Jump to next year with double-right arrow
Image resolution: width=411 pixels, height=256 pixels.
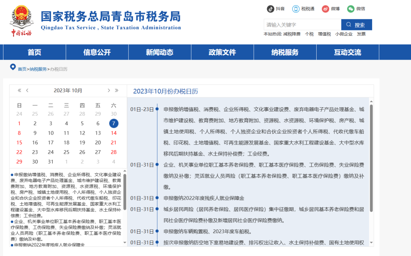(116, 91)
